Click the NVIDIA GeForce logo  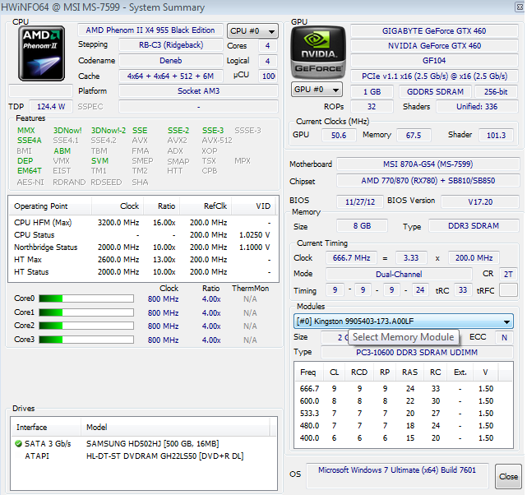point(317,53)
